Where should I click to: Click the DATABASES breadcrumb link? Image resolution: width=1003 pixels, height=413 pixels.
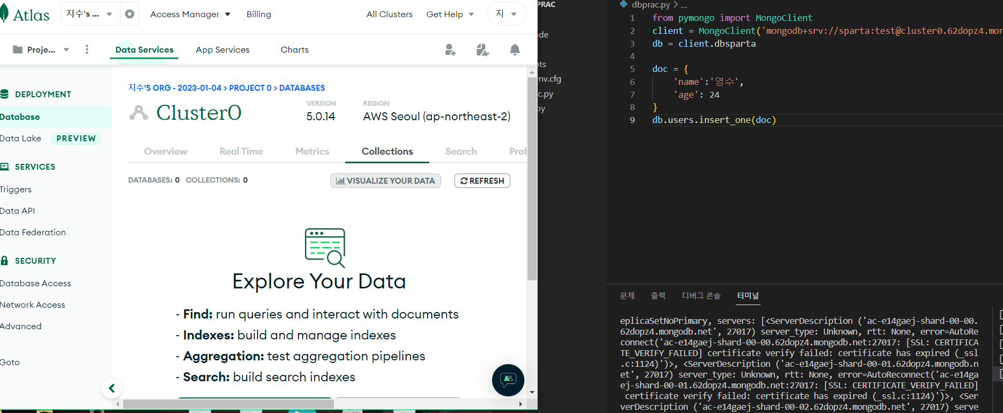coord(302,88)
